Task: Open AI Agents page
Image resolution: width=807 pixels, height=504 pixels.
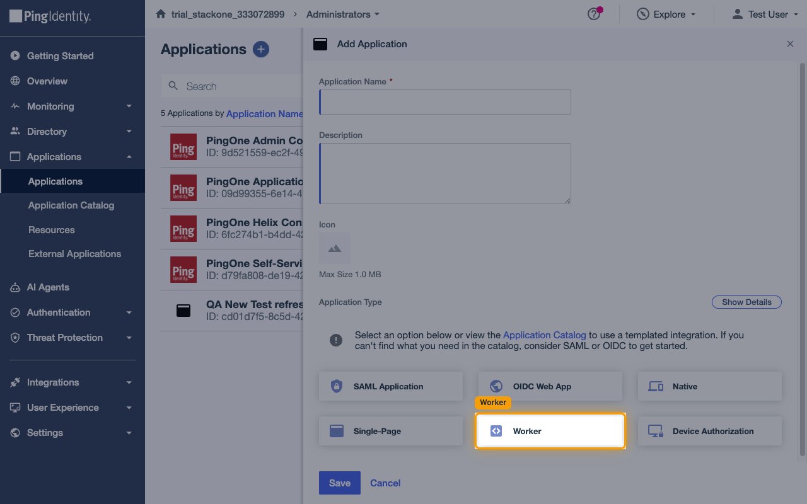Action: click(48, 287)
